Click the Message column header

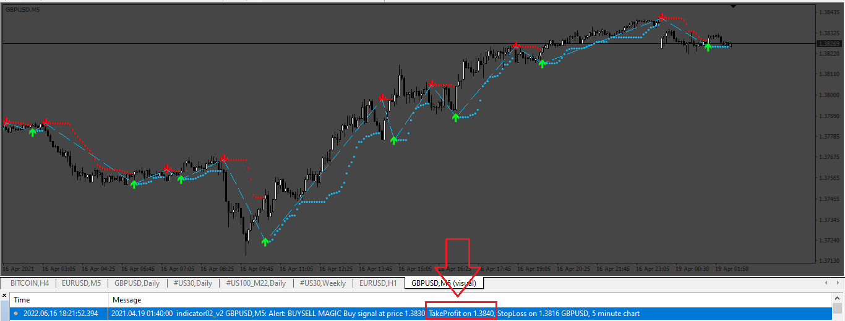(127, 299)
